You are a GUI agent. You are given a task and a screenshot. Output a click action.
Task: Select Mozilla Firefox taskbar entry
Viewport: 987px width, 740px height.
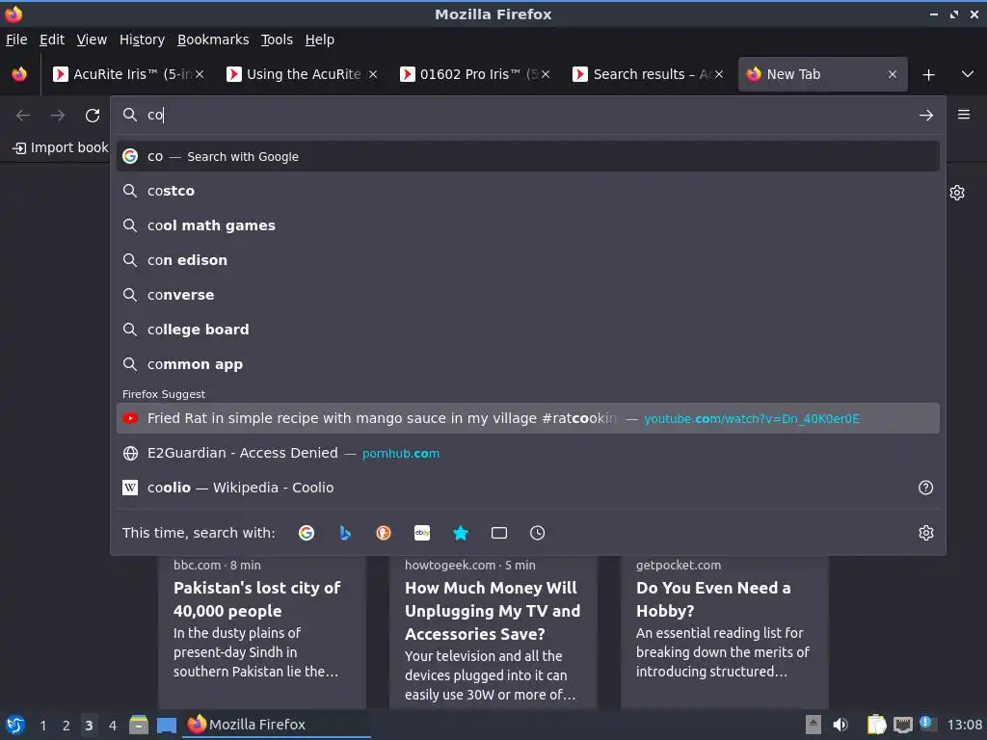(277, 725)
